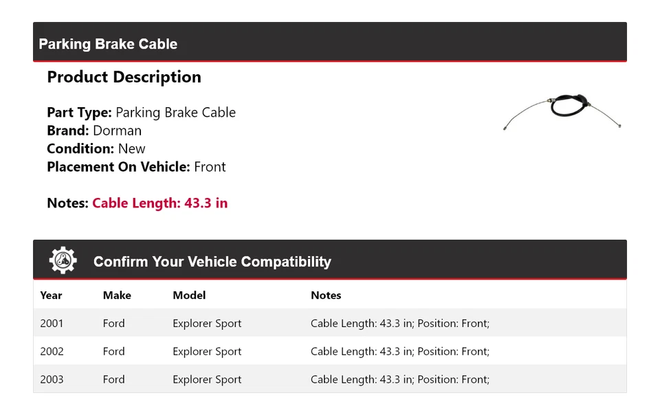Click the Confirm Your Vehicle Compatibility header
The height and width of the screenshot is (415, 660).
[x=212, y=262]
